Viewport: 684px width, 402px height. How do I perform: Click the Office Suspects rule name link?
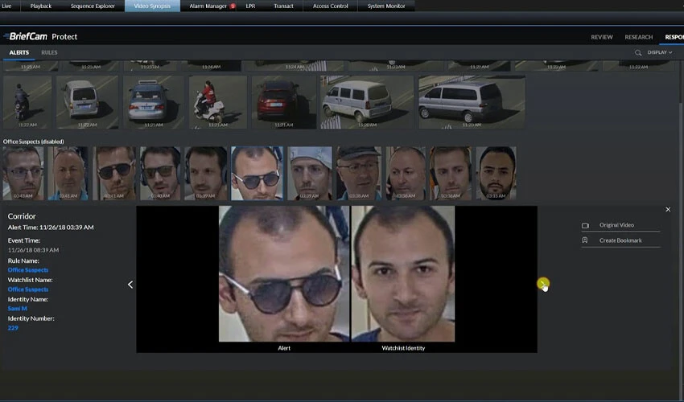tap(28, 270)
